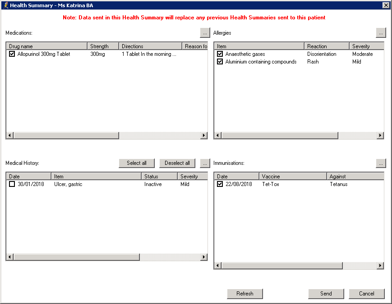Sort Medical History by Item column
The height and width of the screenshot is (304, 392).
click(96, 177)
